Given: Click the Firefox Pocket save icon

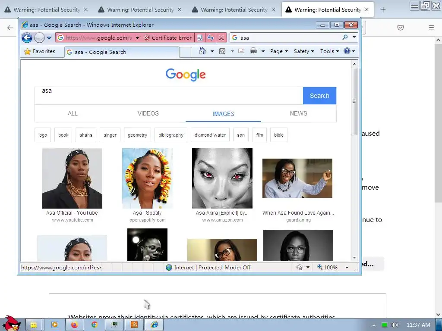Looking at the screenshot, I should tap(400, 27).
